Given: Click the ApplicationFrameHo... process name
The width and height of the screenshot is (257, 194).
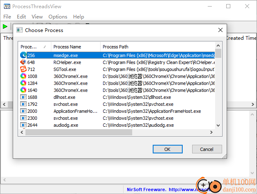Looking at the screenshot, I should click(76, 111).
